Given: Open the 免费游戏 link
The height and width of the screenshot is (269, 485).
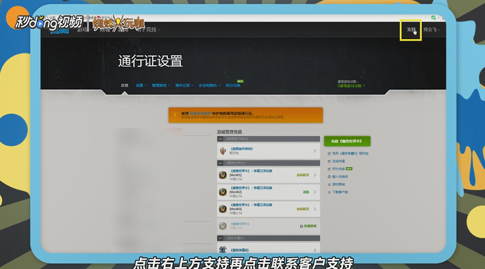Looking at the screenshot, I should click(310, 226).
